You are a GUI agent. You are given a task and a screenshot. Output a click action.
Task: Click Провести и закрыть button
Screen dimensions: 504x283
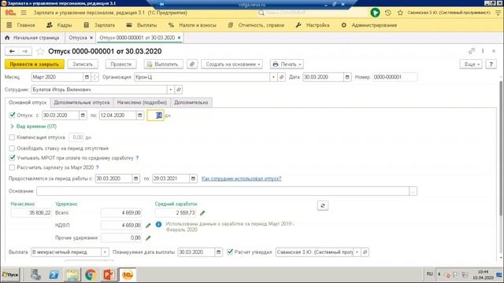click(x=35, y=64)
